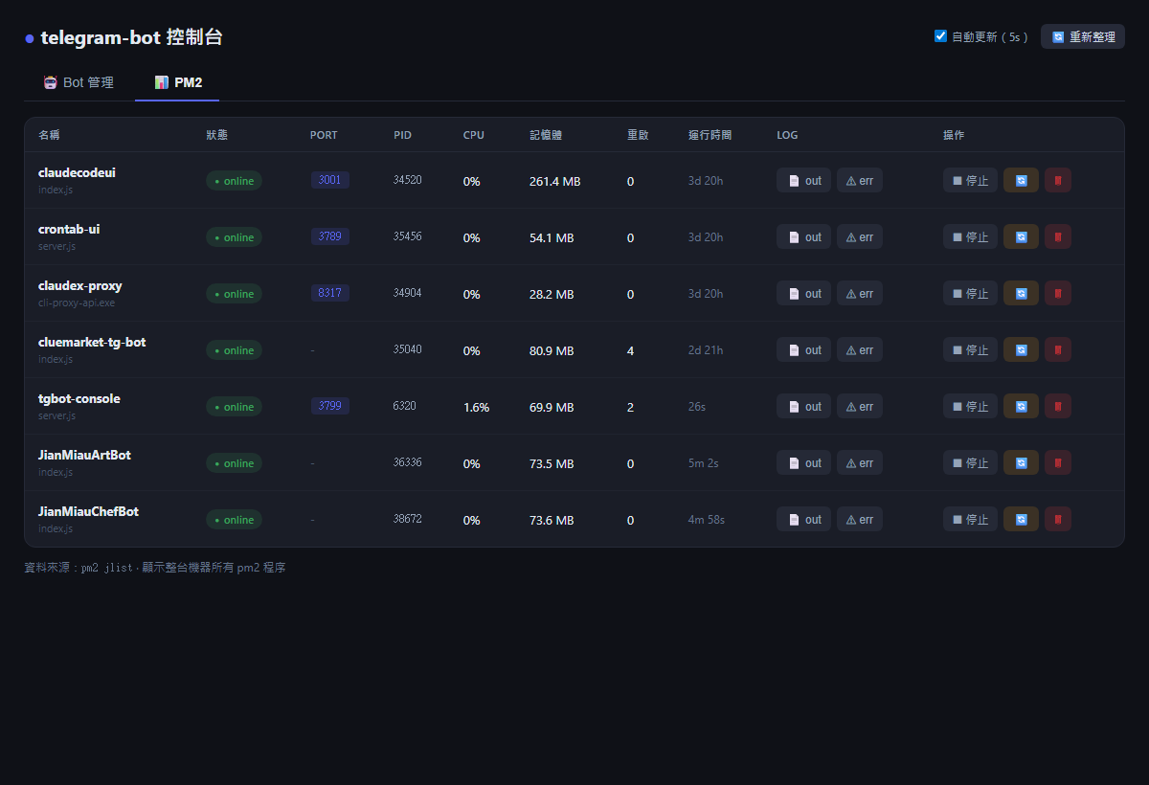Delete the claudecodeui process
Screen dimensions: 1149x785
tap(1058, 180)
